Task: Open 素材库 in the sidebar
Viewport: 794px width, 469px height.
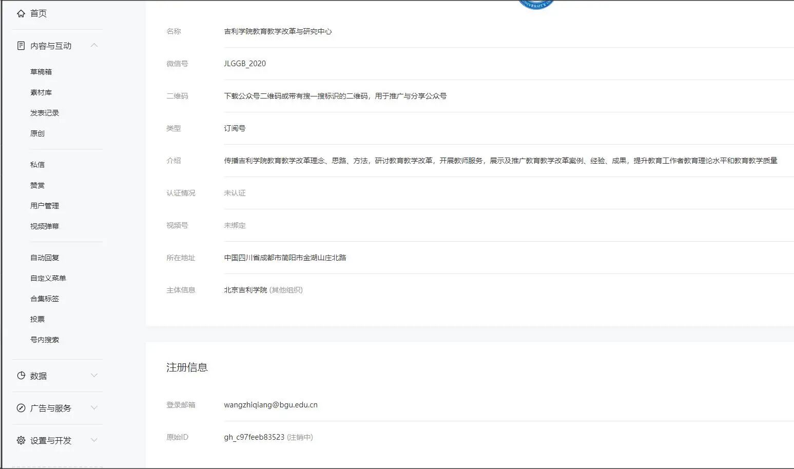Action: pos(41,92)
